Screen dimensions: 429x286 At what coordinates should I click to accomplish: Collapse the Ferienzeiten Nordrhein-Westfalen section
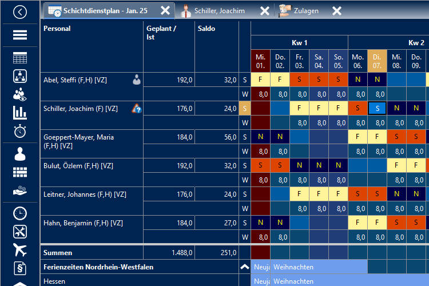[244, 267]
